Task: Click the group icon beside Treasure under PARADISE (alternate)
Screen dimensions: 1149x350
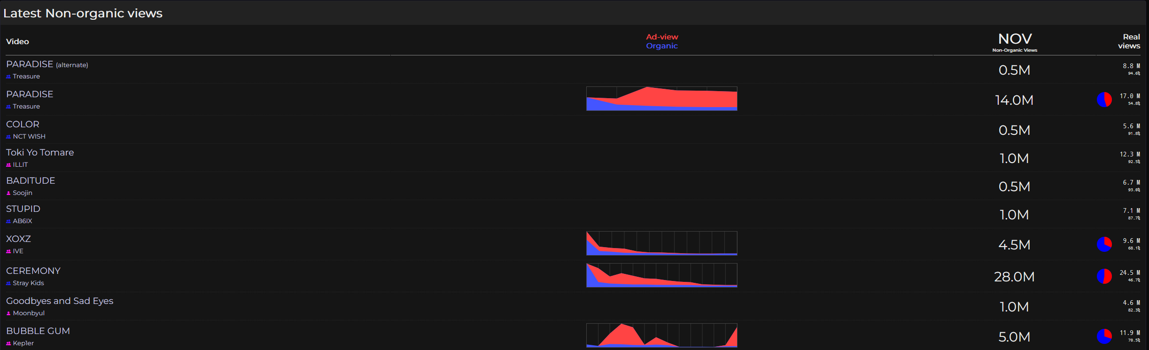Action: [x=8, y=77]
